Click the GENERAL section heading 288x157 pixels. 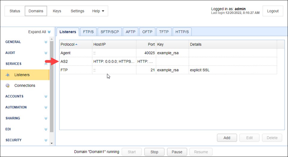(x=13, y=42)
